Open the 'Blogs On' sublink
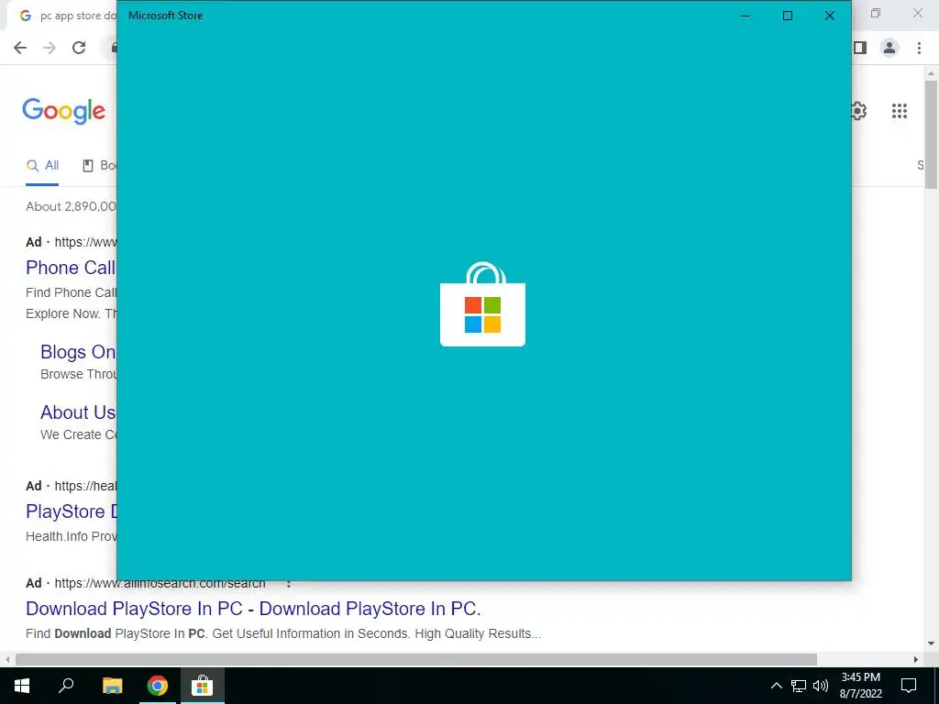The image size is (939, 704). click(78, 352)
